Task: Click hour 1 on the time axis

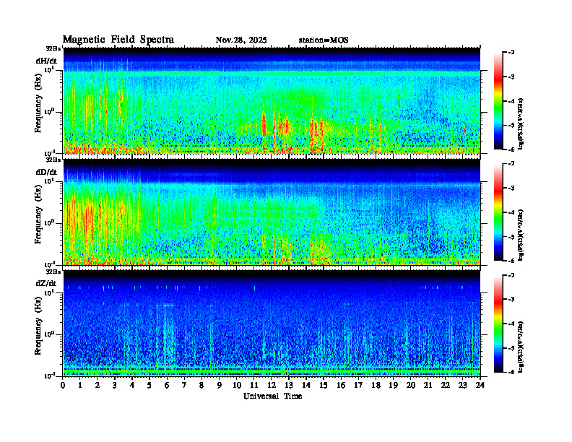Action: [80, 385]
